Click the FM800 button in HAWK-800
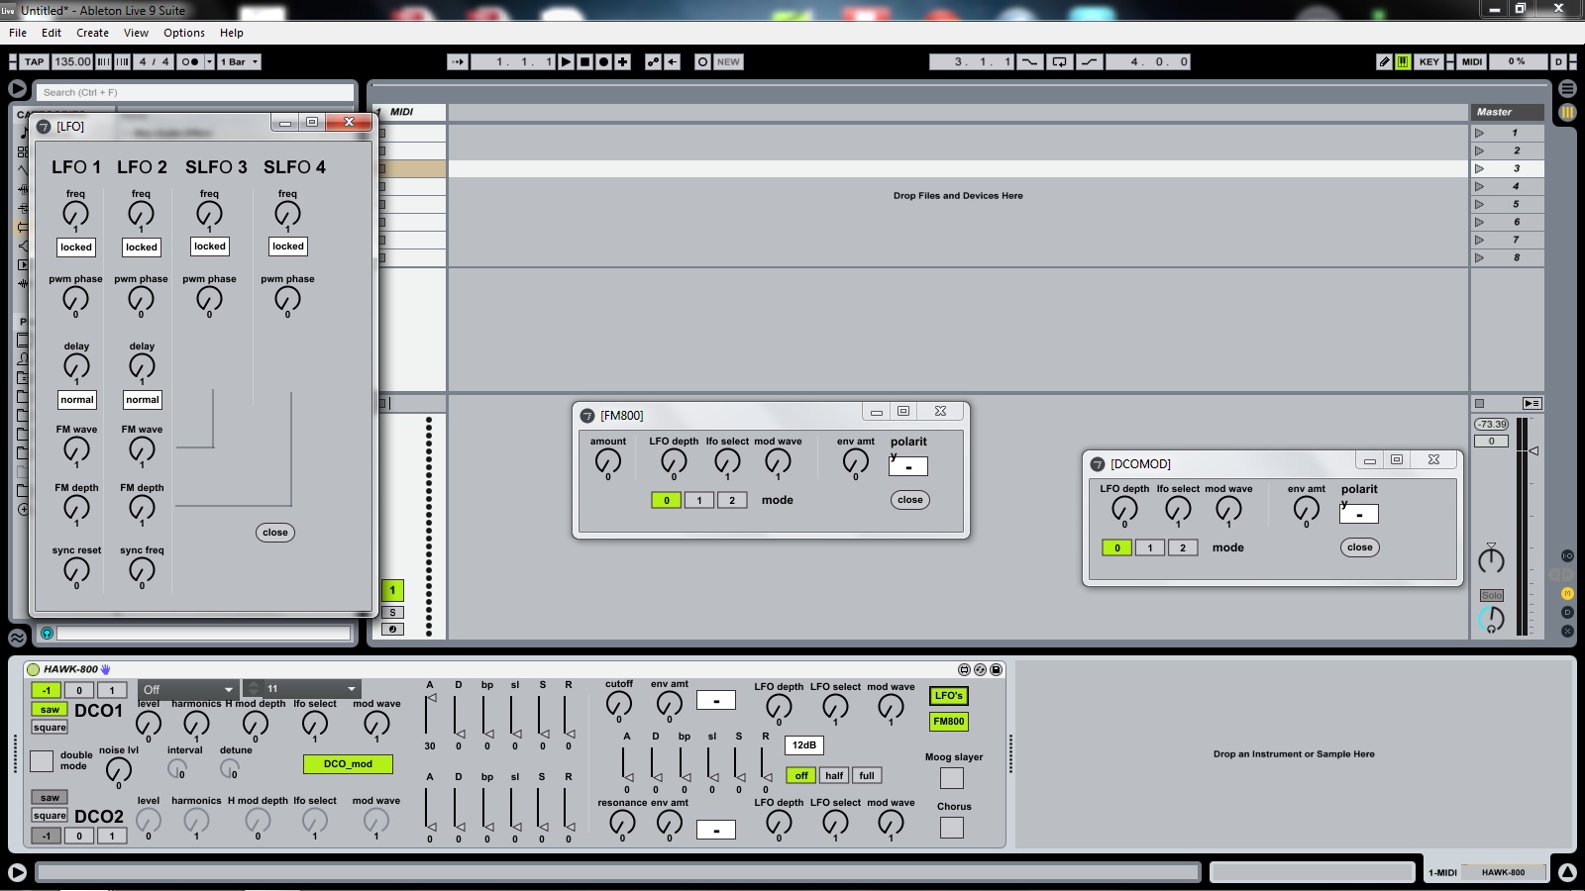This screenshot has width=1585, height=891. pos(949,722)
